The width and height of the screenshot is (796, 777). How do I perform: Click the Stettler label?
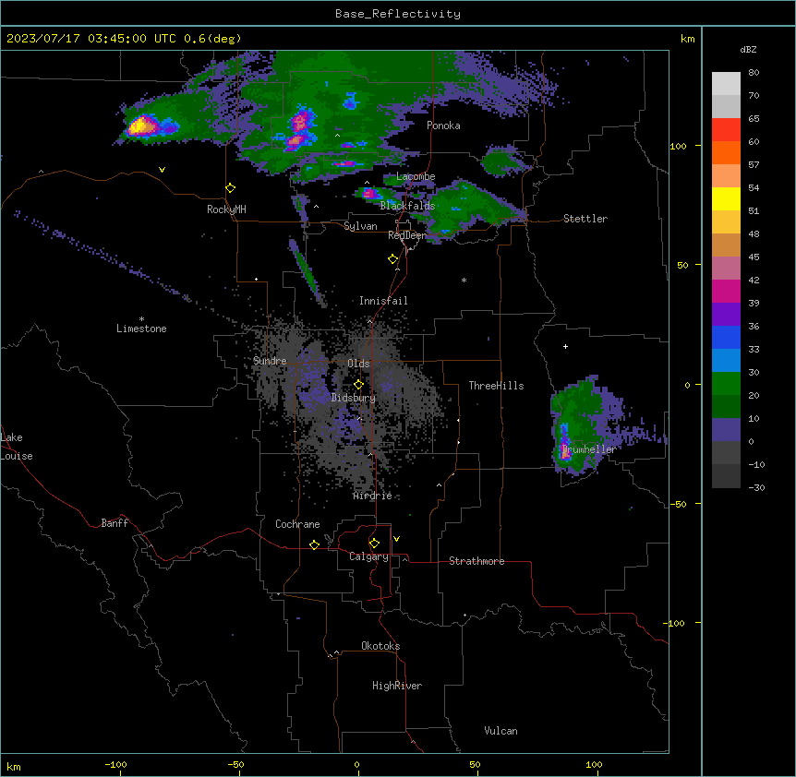585,219
